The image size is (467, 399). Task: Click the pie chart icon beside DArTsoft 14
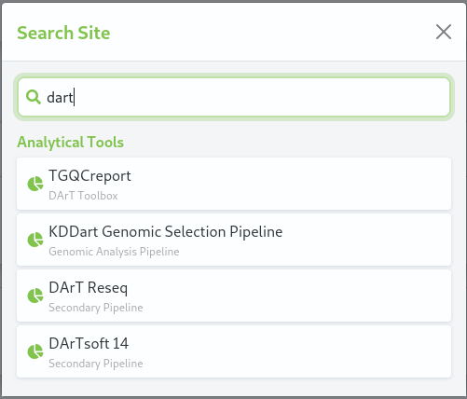click(35, 351)
